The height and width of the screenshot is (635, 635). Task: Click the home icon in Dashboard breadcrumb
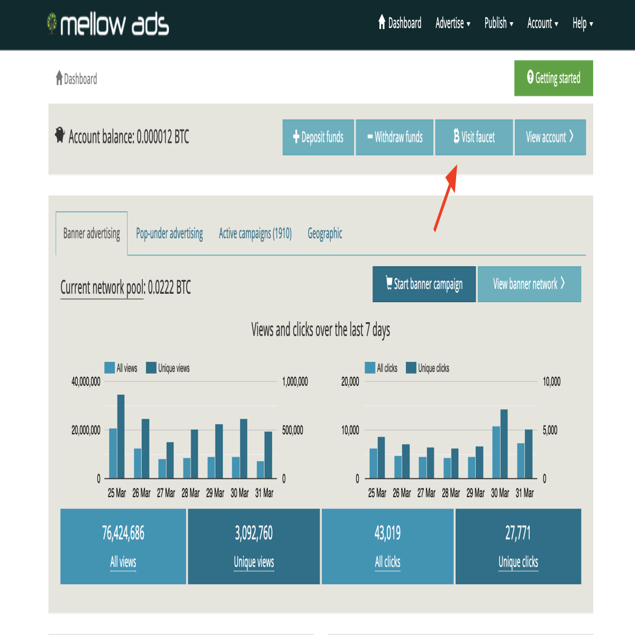click(59, 78)
